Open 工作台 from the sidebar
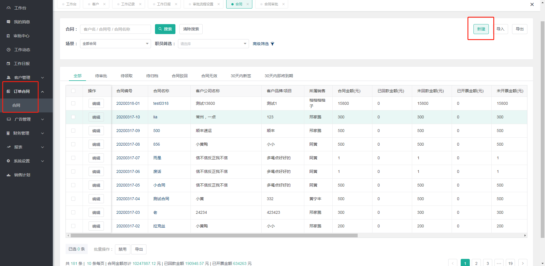The height and width of the screenshot is (266, 545). 20,8
